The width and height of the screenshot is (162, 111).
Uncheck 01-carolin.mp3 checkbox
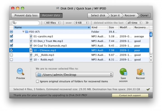pos(11,36)
